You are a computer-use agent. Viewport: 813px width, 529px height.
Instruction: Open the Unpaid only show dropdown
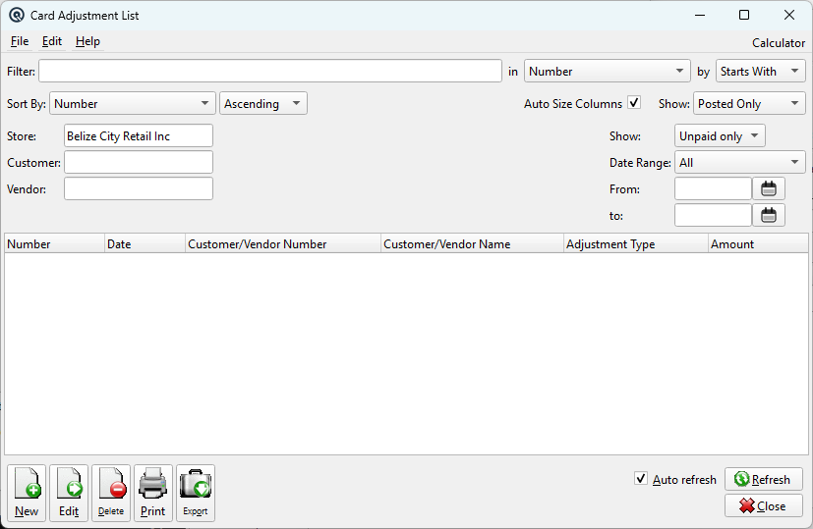[x=720, y=136]
